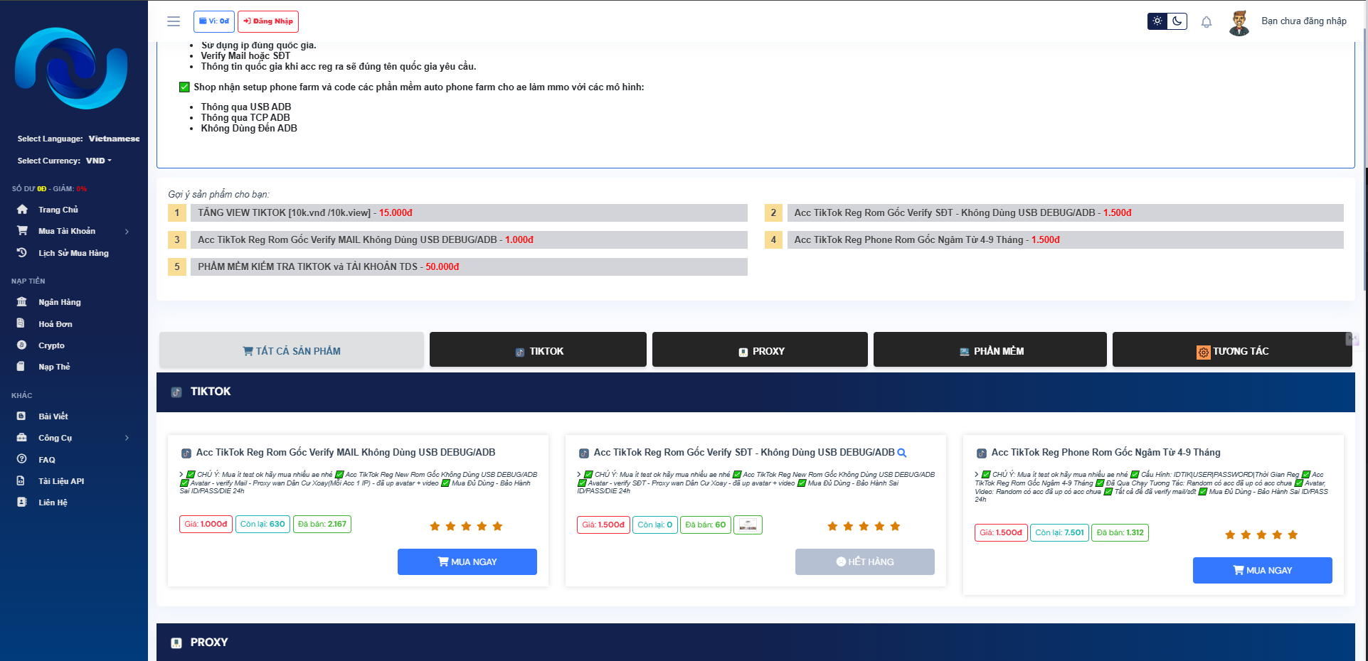Click the Lịch Sử Mua Hàng history icon
The height and width of the screenshot is (661, 1368).
(22, 253)
